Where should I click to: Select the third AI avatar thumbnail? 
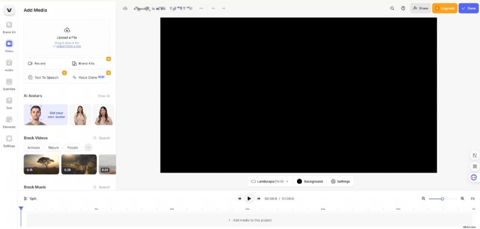click(103, 115)
